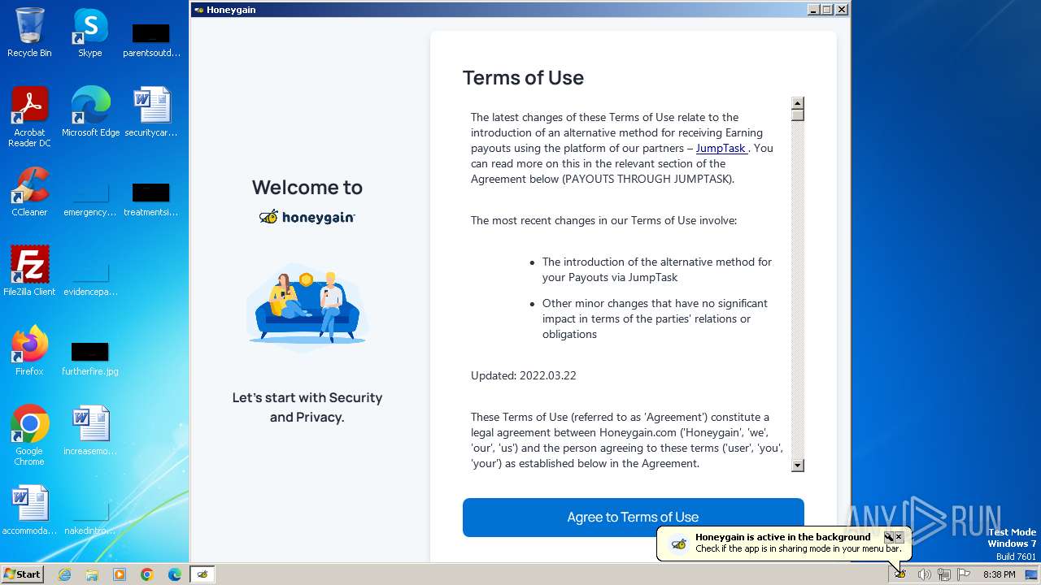Open Edge from the taskbar
Image resolution: width=1041 pixels, height=585 pixels.
coord(175,574)
